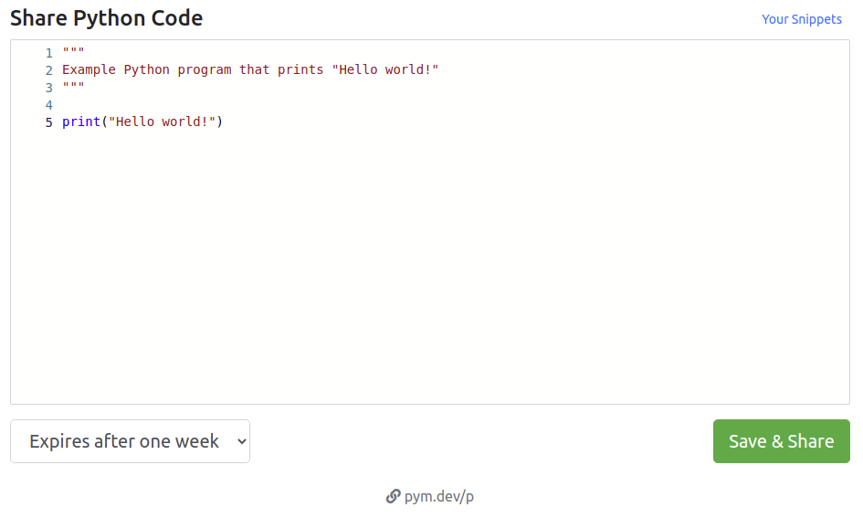Click inside the "Hello world!" string on line 5
Viewport: 863px width, 518px height.
coord(162,122)
